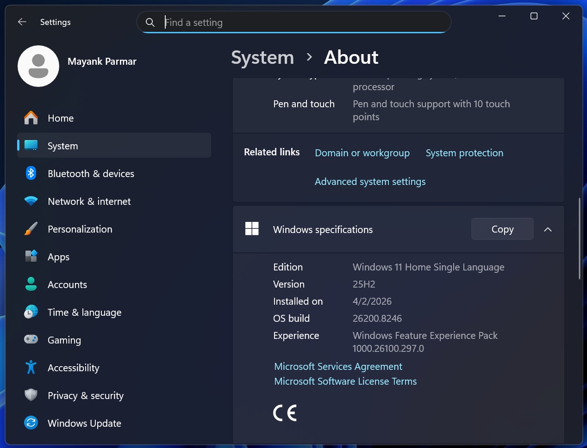Image resolution: width=587 pixels, height=448 pixels.
Task: Click the Related links label
Action: point(272,152)
